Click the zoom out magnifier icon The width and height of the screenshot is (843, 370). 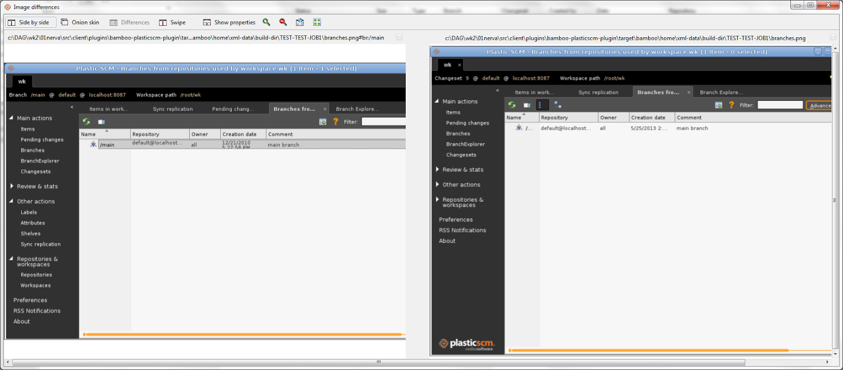point(283,22)
